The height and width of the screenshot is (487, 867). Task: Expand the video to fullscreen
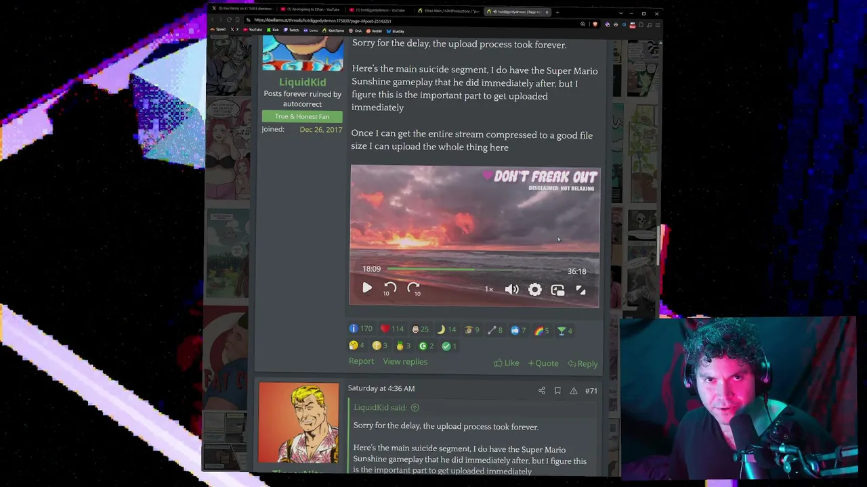(x=580, y=289)
